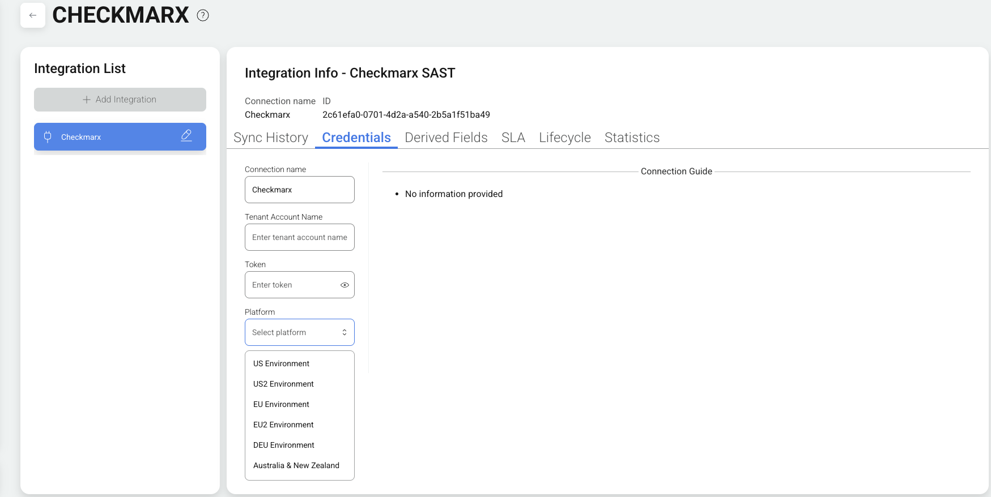This screenshot has width=991, height=497.
Task: Expand the Select platform dropdown
Action: point(299,332)
